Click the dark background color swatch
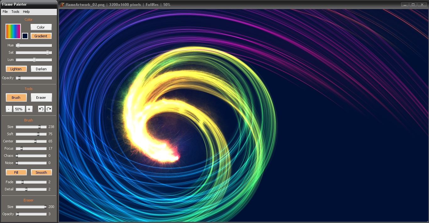 [x=25, y=36]
